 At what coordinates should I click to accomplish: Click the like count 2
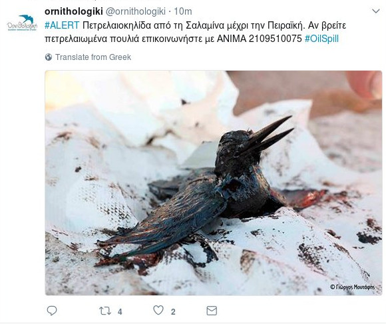(173, 312)
